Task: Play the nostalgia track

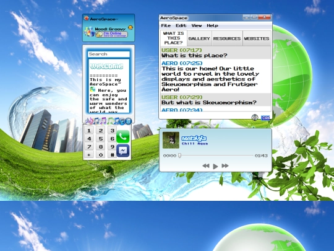Action: tap(215, 166)
